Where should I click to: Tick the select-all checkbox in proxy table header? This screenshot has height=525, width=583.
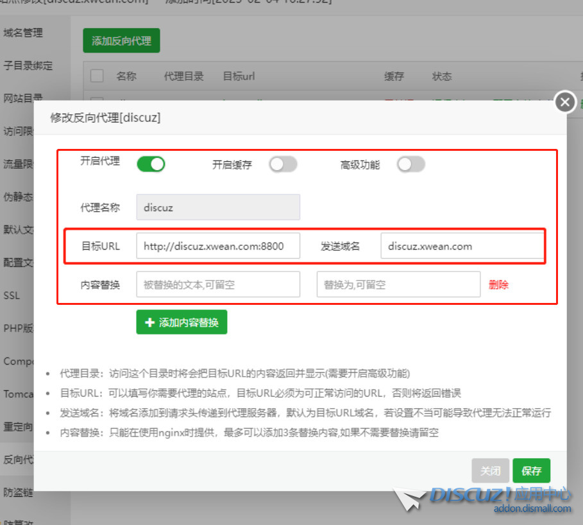pyautogui.click(x=97, y=76)
